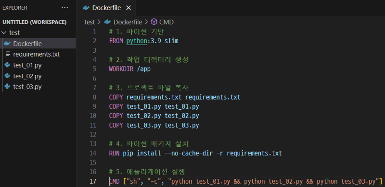Click the "-c" string on line 17
Viewport: 385px width, 187px height.
click(154, 181)
